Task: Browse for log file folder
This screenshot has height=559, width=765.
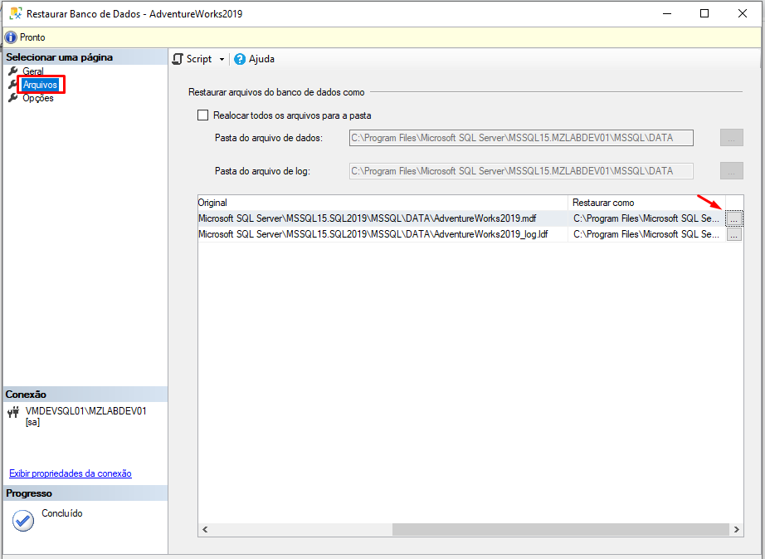Action: (x=731, y=171)
